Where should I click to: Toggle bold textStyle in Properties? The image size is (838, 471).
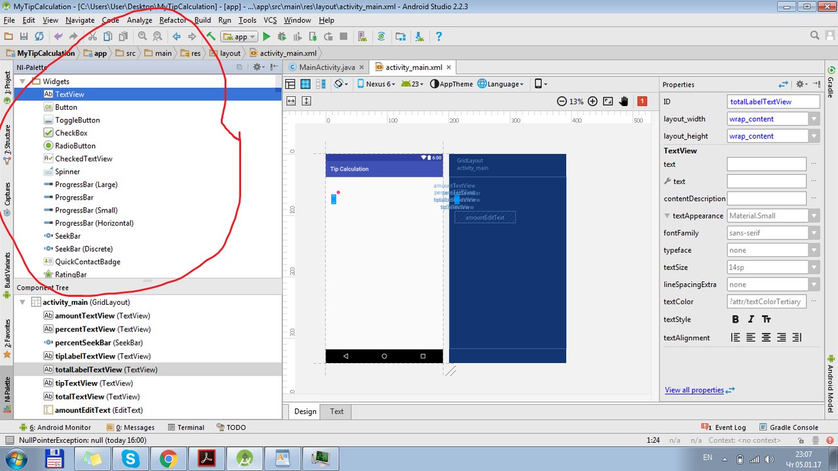(735, 319)
